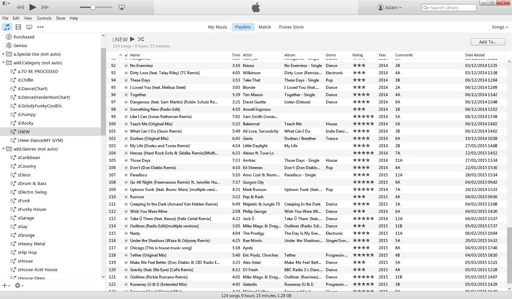This screenshot has height=299, width=512.
Task: Switch to the Music library icon
Action: [7, 27]
